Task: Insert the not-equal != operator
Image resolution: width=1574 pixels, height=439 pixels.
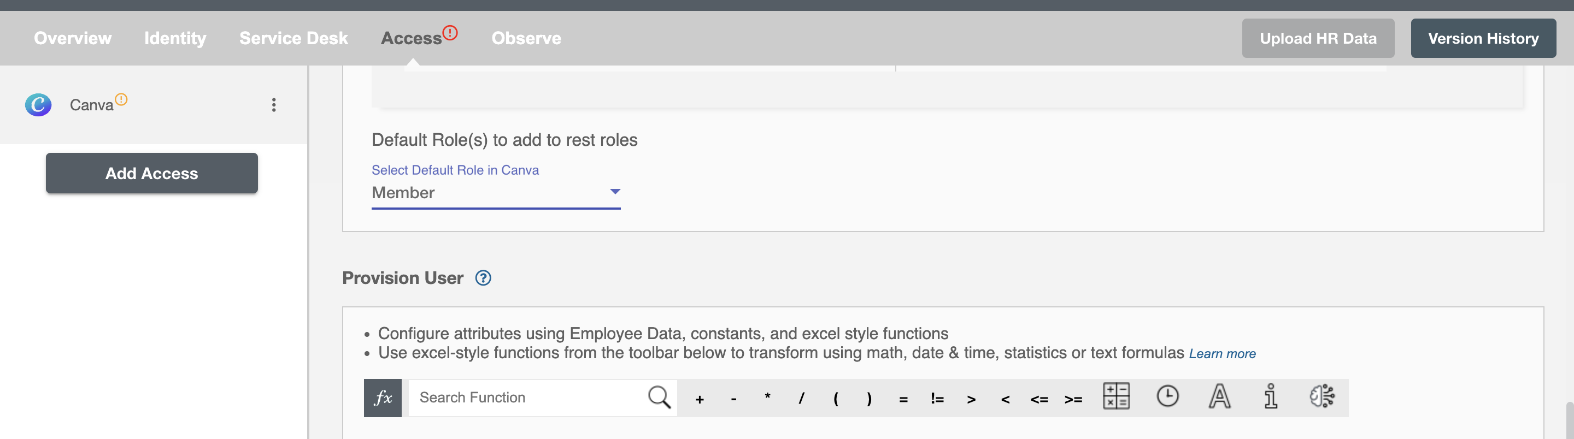Action: (937, 399)
